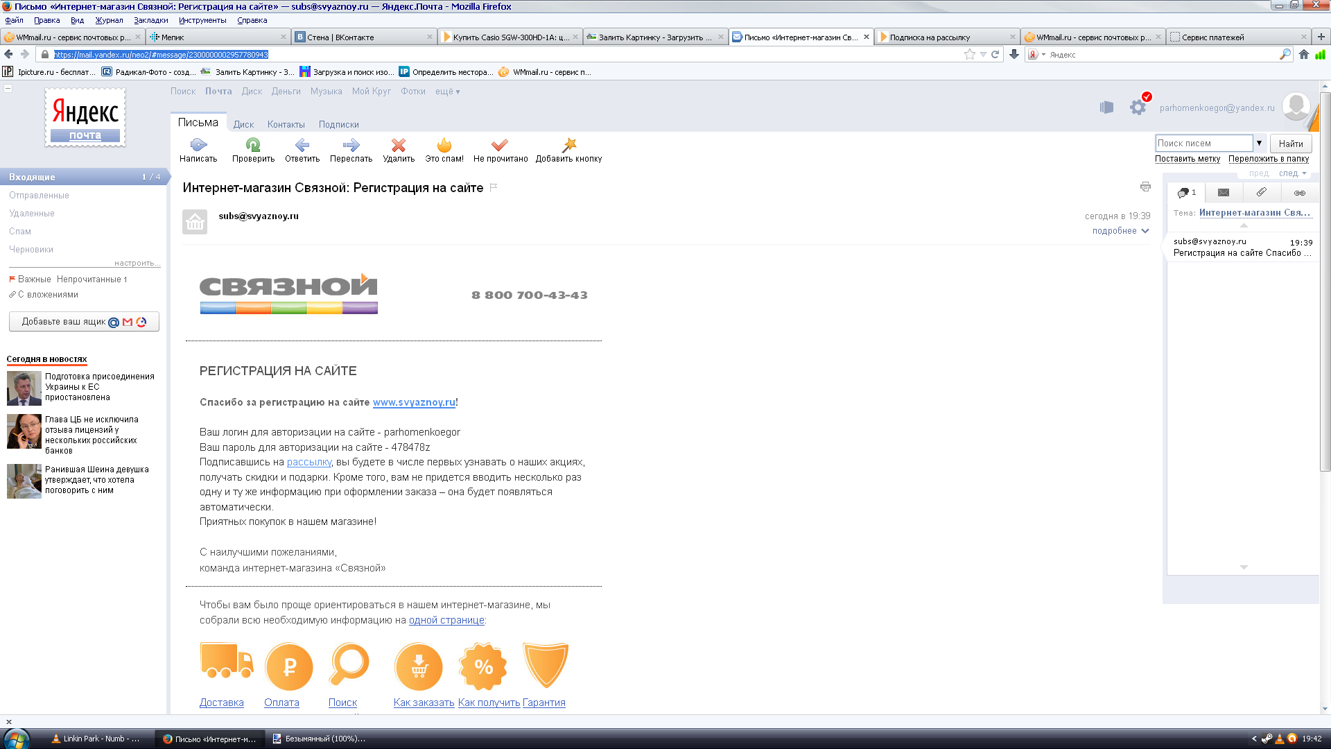Click the Firefox downloads arrow icon
The width and height of the screenshot is (1331, 749).
[1014, 54]
